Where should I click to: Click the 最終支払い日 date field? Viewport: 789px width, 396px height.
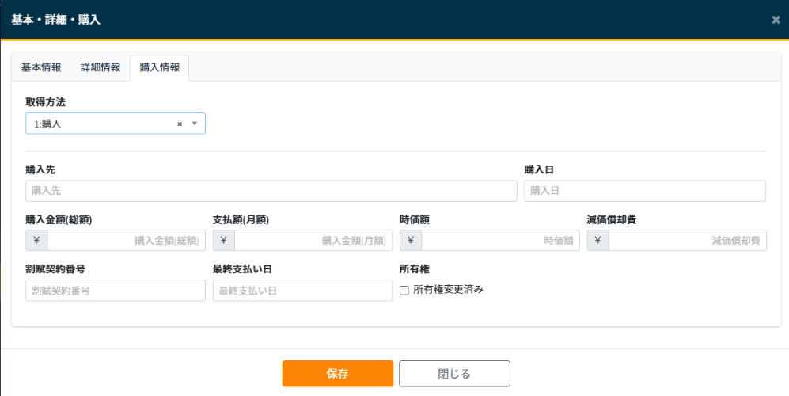point(302,291)
